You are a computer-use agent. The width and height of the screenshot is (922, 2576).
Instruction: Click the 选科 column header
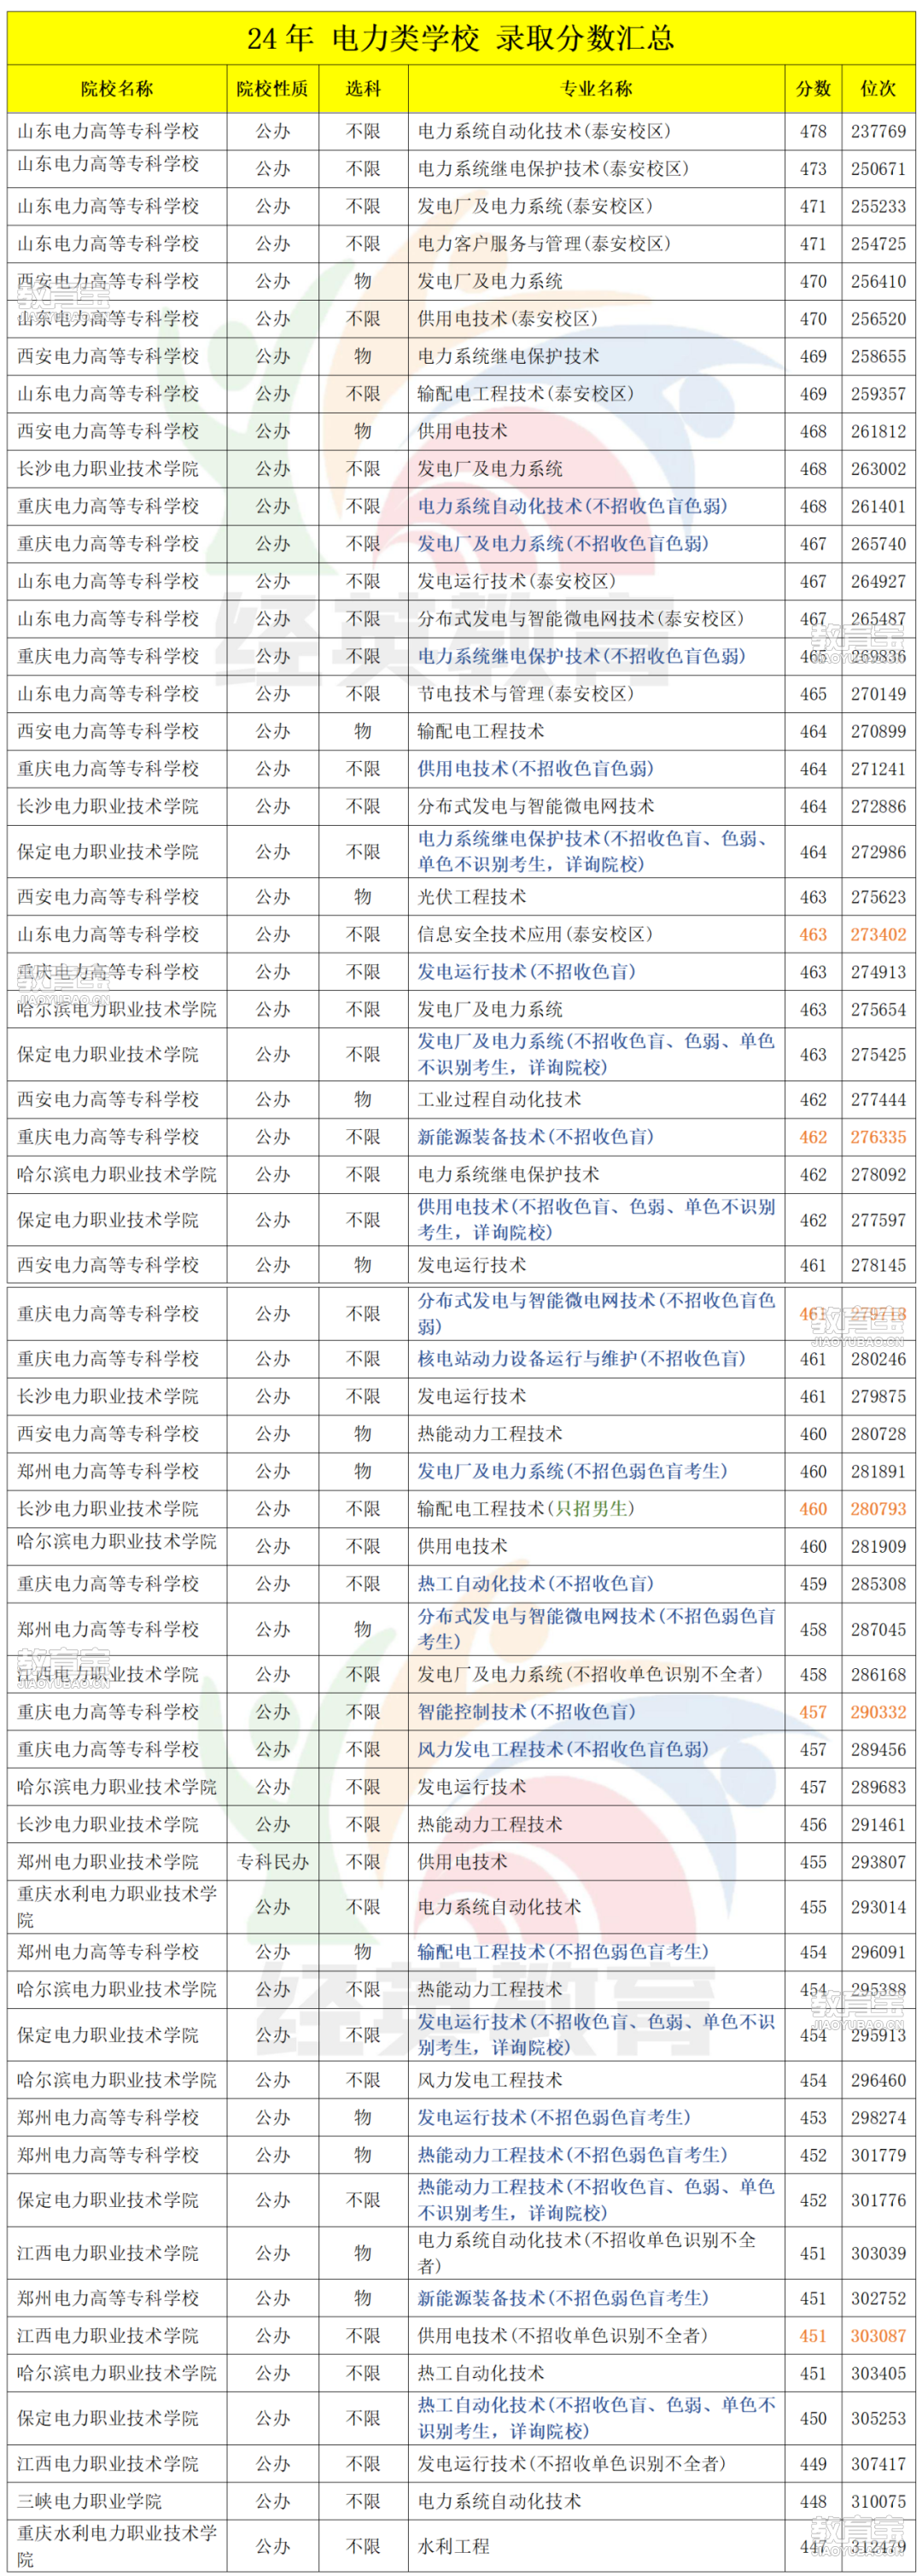[x=363, y=89]
